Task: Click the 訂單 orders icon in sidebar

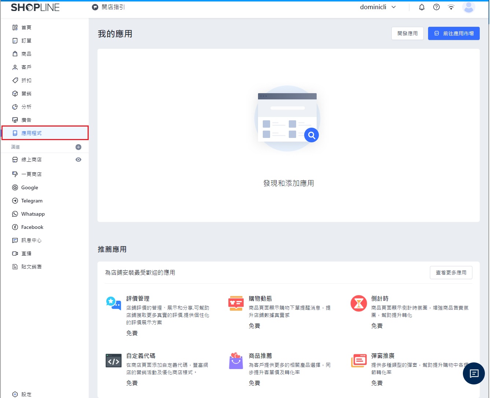Action: pos(15,41)
